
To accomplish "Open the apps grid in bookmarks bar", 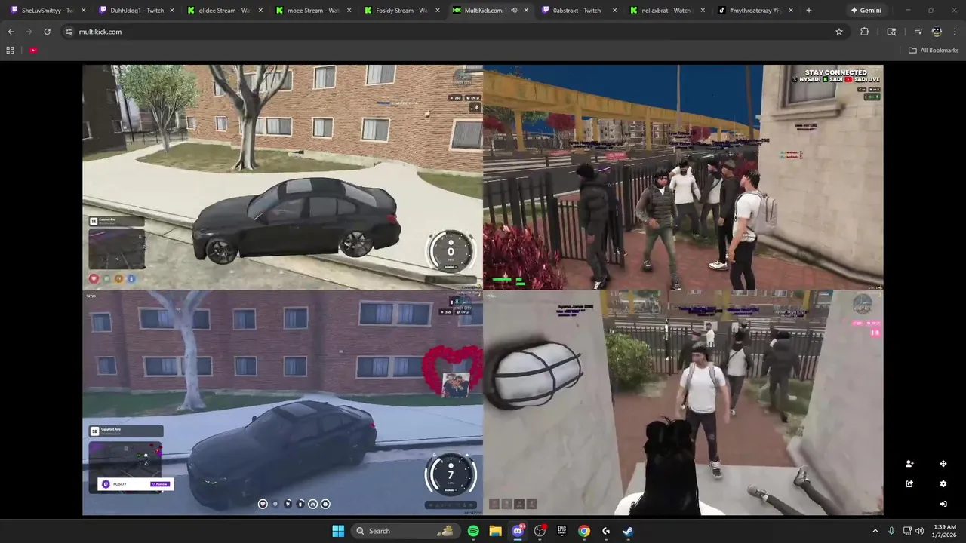I will tap(10, 51).
